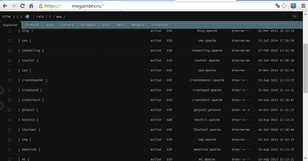Open action menu for blog

(x=156, y=31)
